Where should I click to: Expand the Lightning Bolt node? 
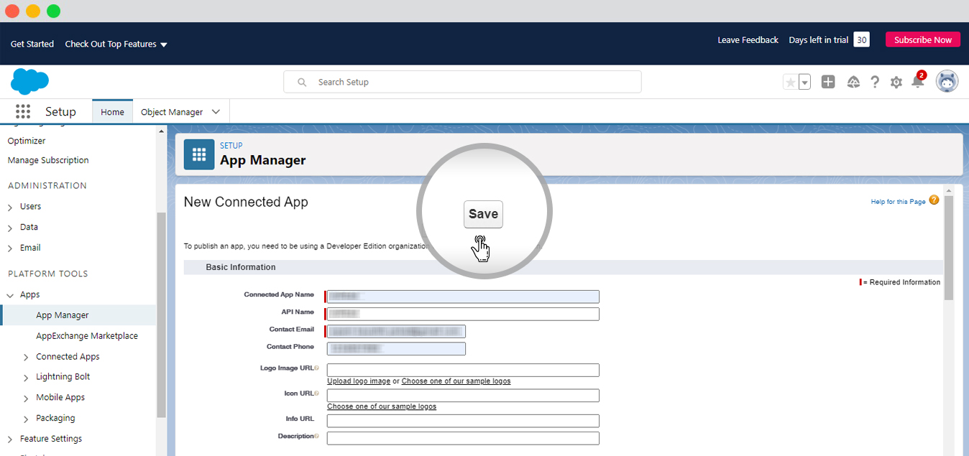coord(26,377)
